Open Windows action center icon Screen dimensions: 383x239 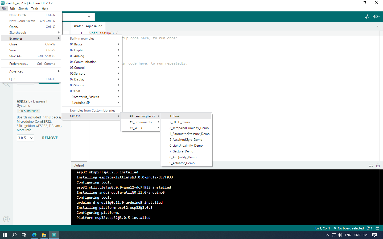tap(374, 235)
